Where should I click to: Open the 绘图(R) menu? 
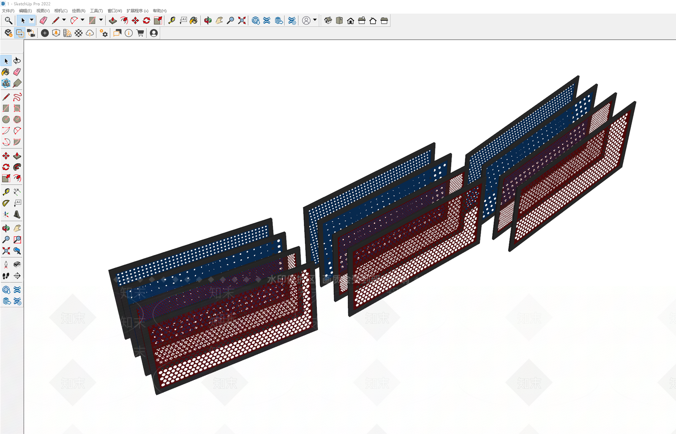[79, 11]
